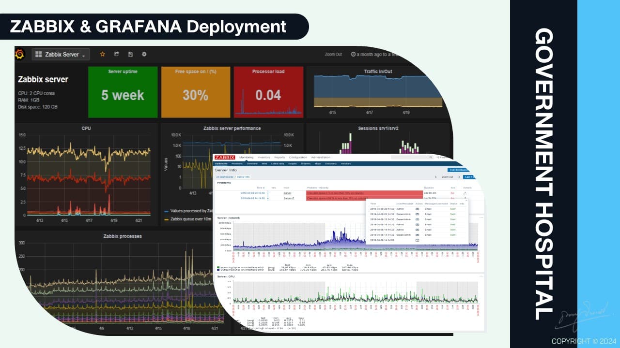Follow the Server info breadcrumb link
Viewport: 620px width, 348px height.
click(x=243, y=177)
